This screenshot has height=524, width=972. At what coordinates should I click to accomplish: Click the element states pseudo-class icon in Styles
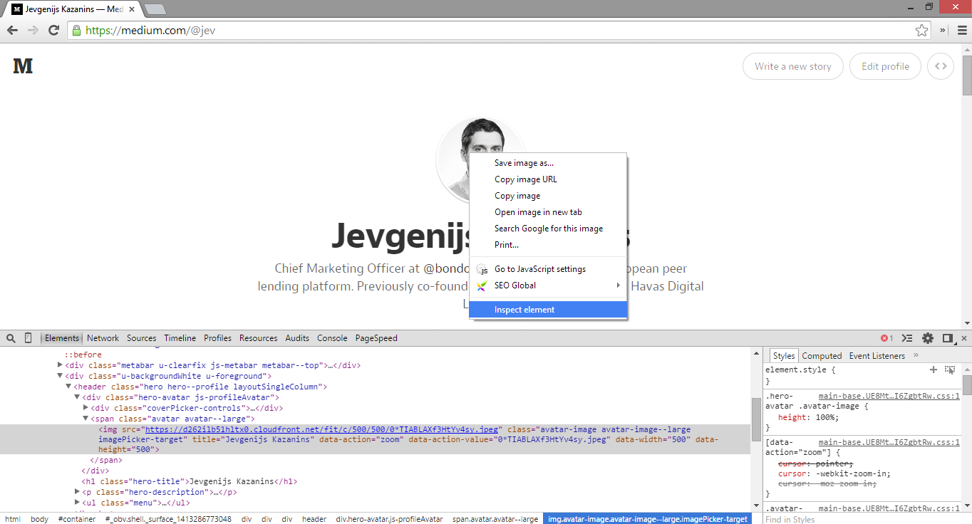tap(949, 370)
